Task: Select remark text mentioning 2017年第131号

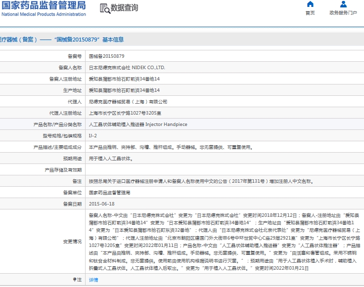Action: click(201, 181)
